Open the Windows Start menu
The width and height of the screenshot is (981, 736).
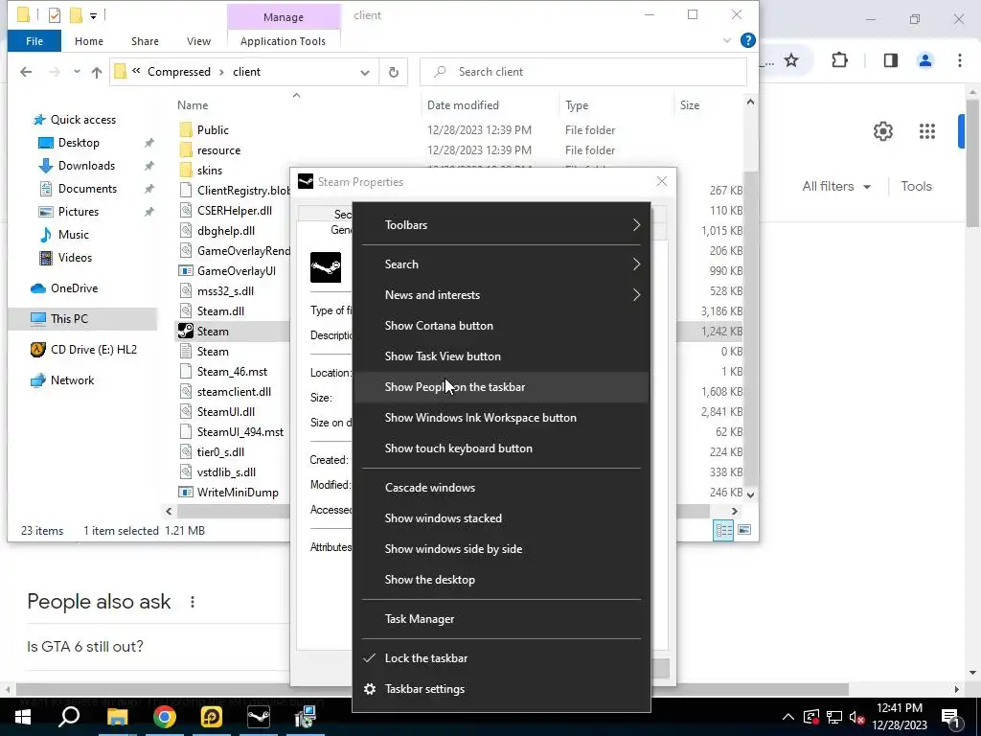pos(23,717)
